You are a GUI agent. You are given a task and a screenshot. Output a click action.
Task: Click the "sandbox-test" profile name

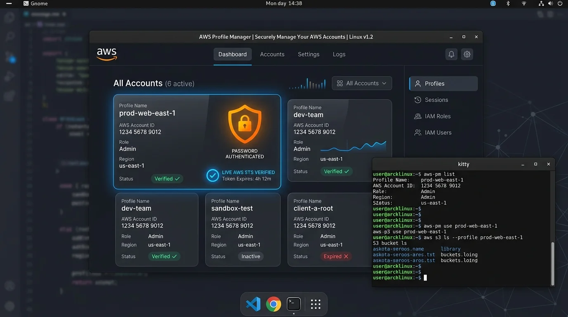[232, 208]
